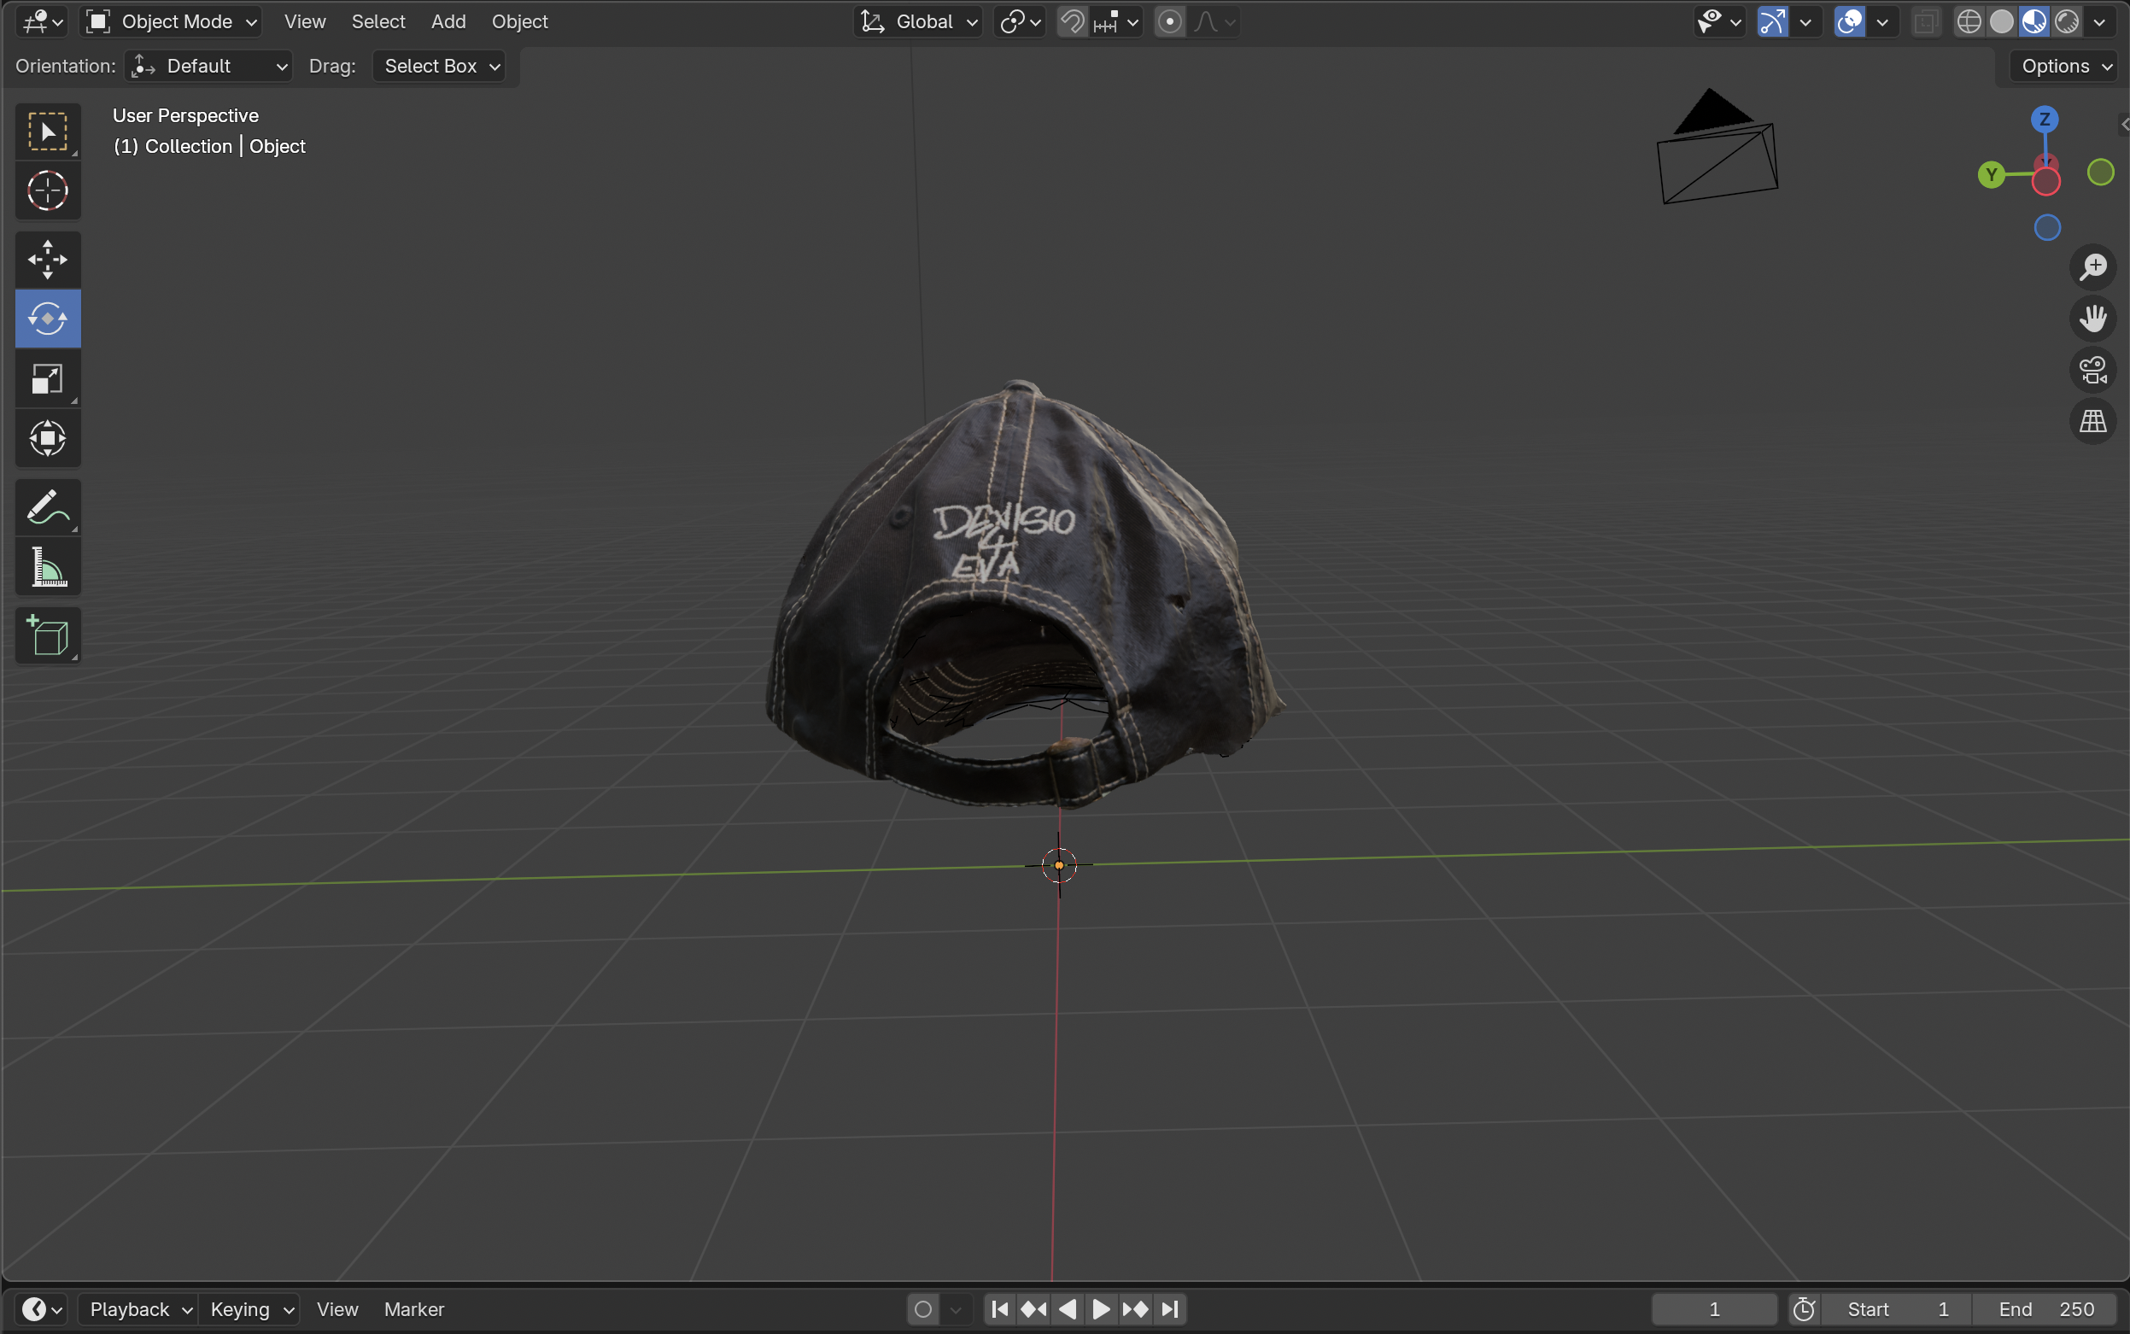
Task: Open the Playback menu
Action: click(x=138, y=1309)
